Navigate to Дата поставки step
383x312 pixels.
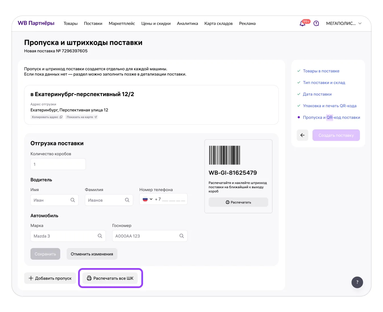[x=317, y=94]
